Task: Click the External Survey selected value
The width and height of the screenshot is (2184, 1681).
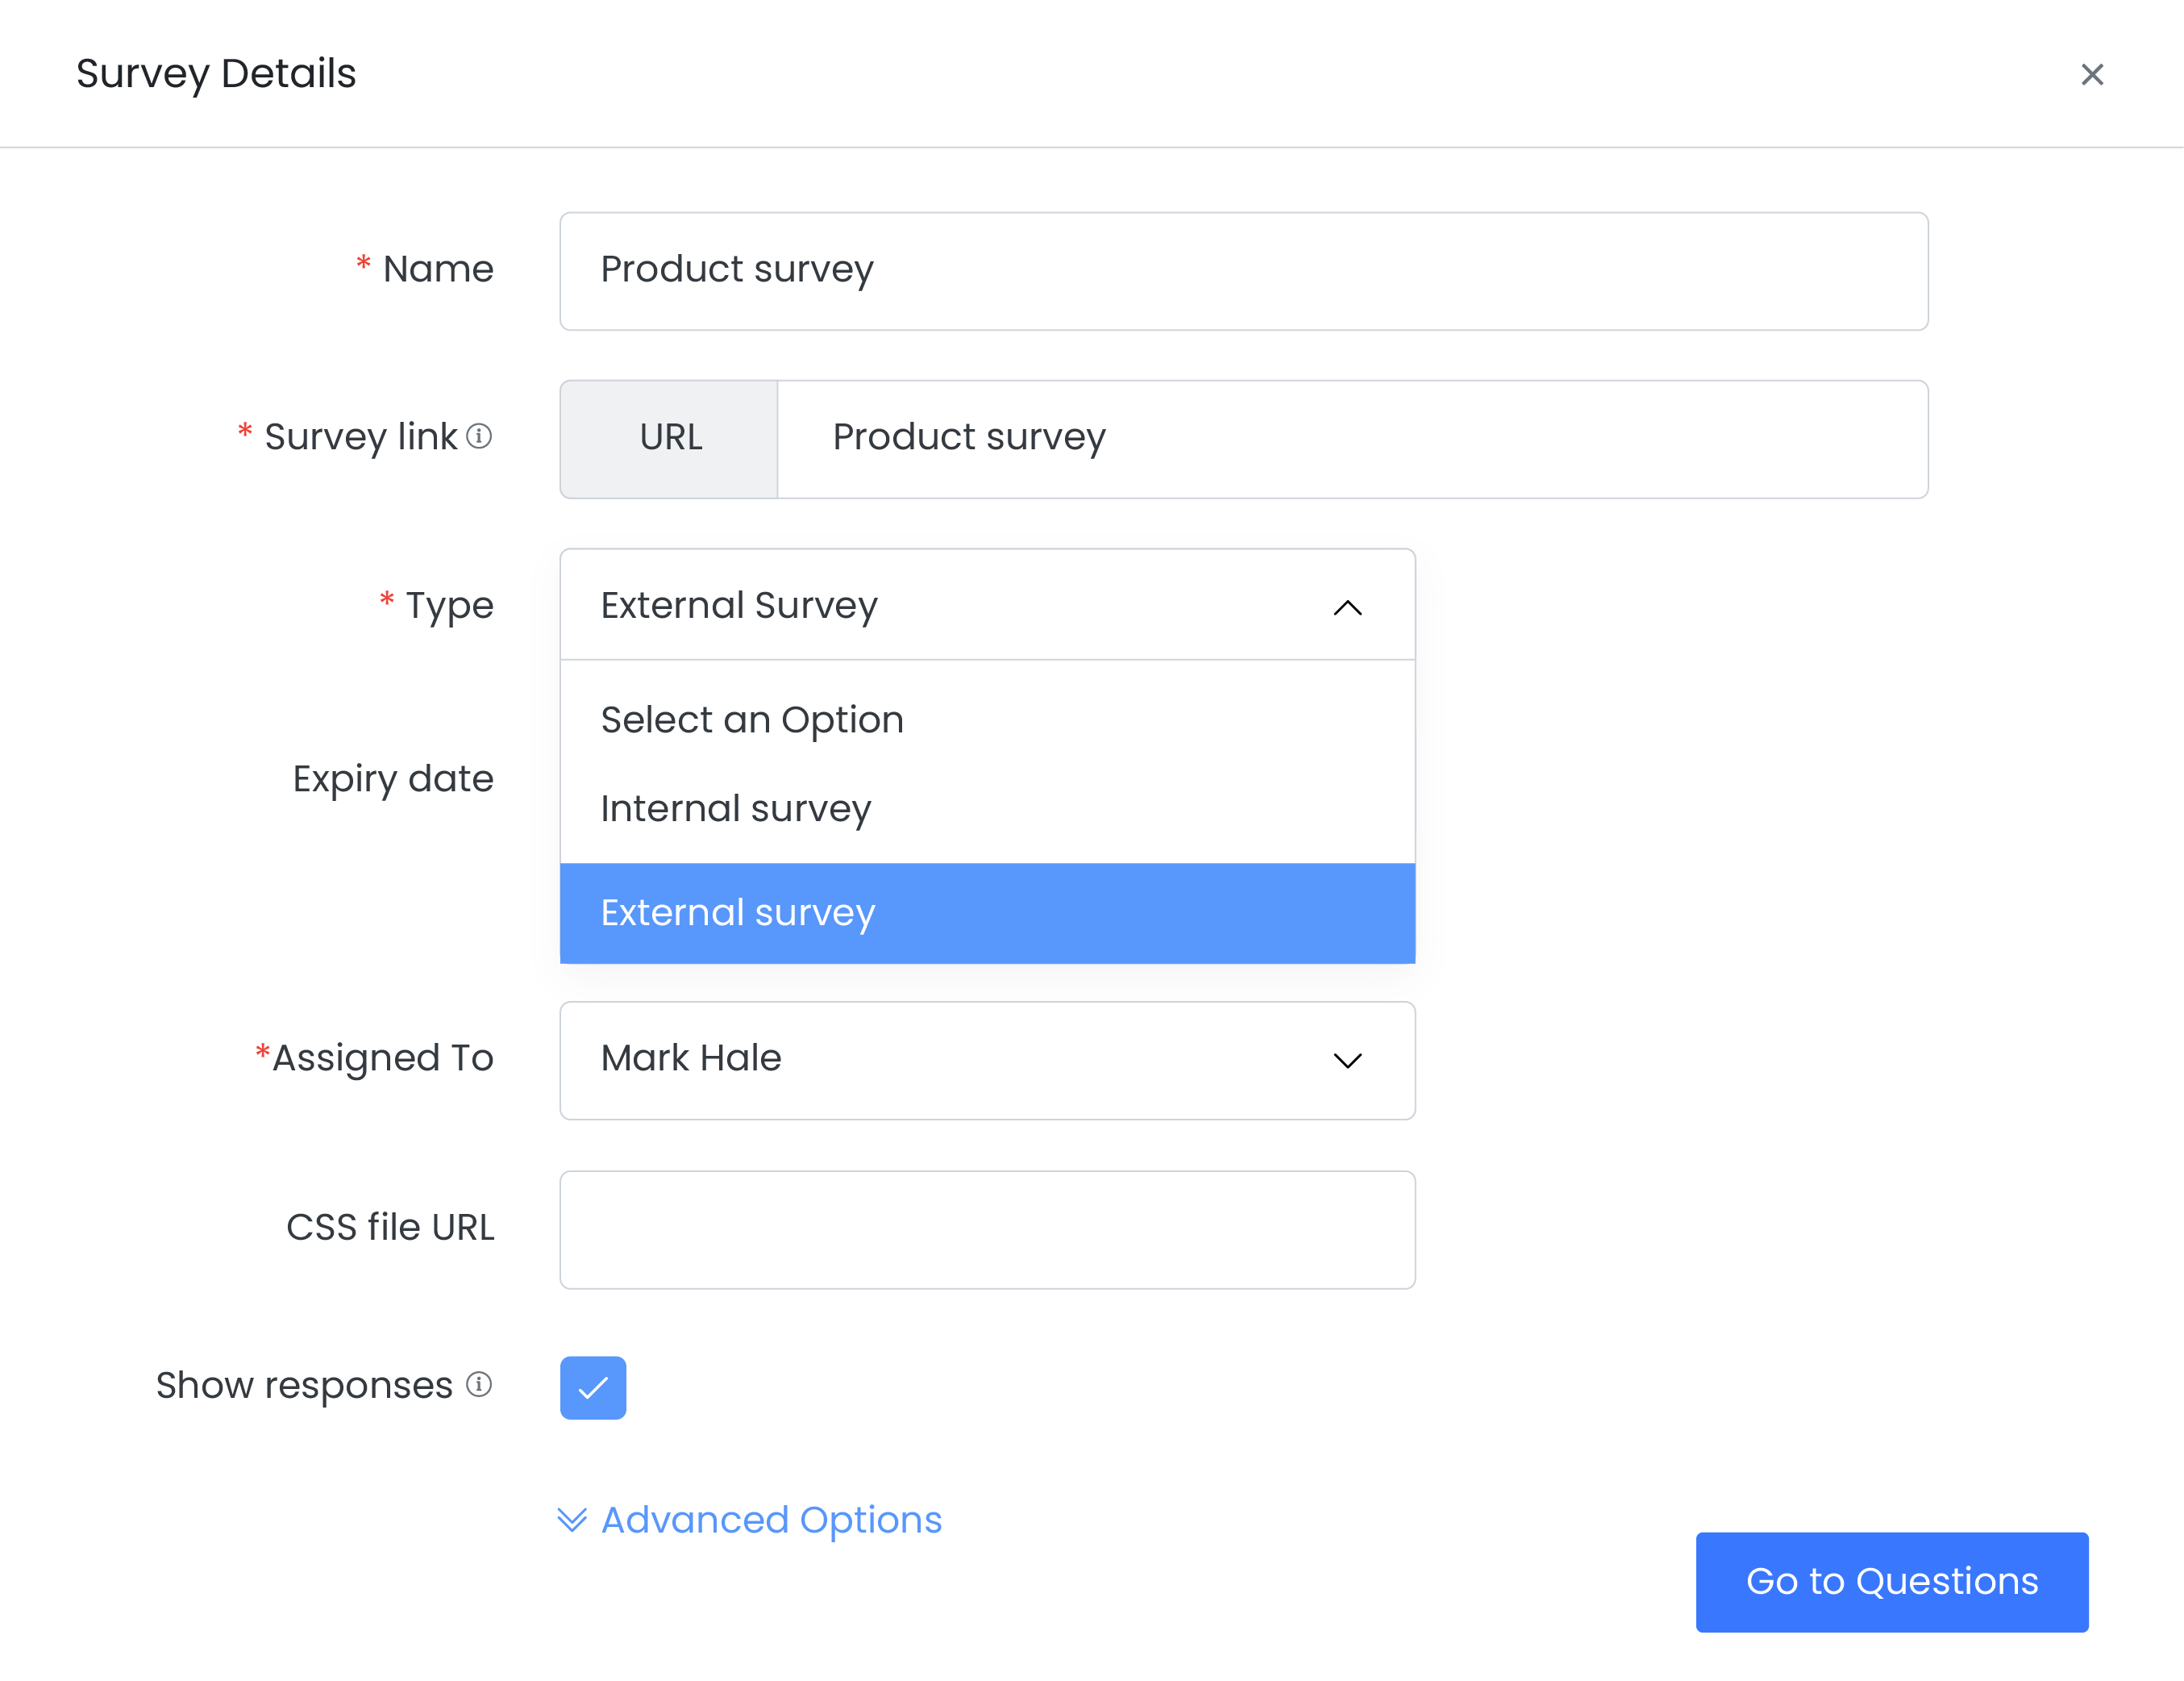Action: tap(739, 605)
